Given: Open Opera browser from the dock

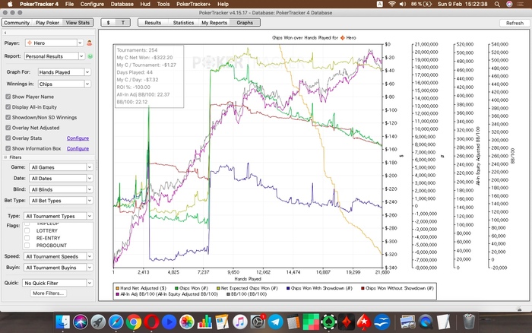Looking at the screenshot, I should pyautogui.click(x=151, y=322).
